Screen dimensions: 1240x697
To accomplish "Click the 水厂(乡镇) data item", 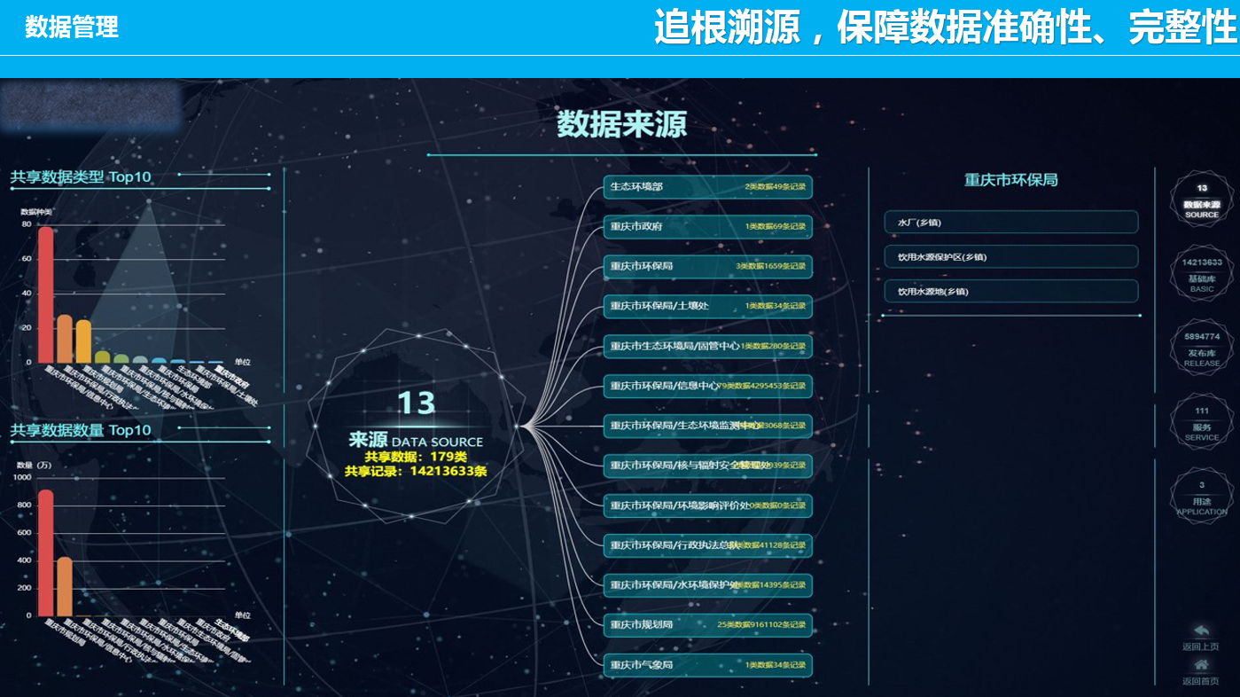I will [x=1010, y=223].
